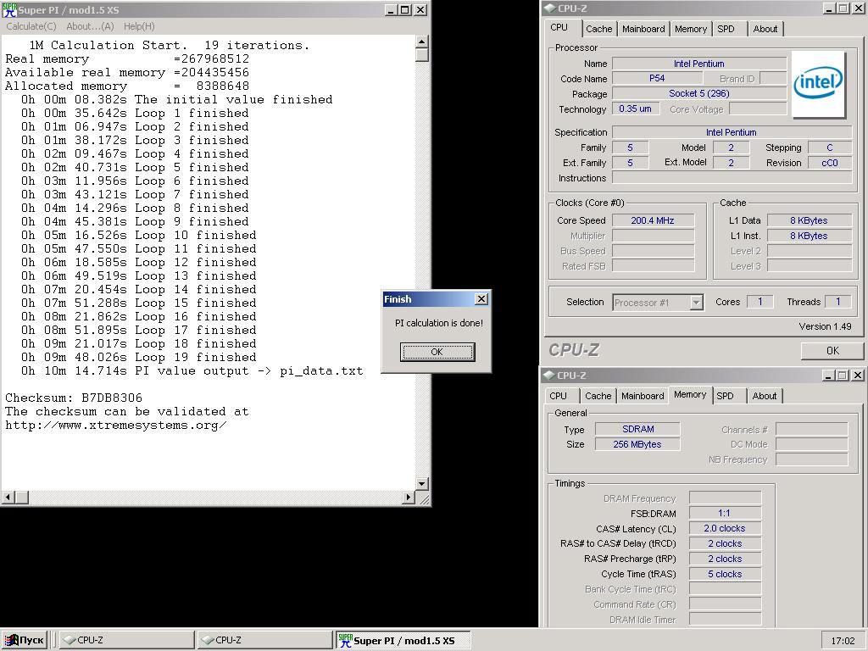Click the up arrow of Super PI vertical scrollbar
868x651 pixels.
point(422,42)
